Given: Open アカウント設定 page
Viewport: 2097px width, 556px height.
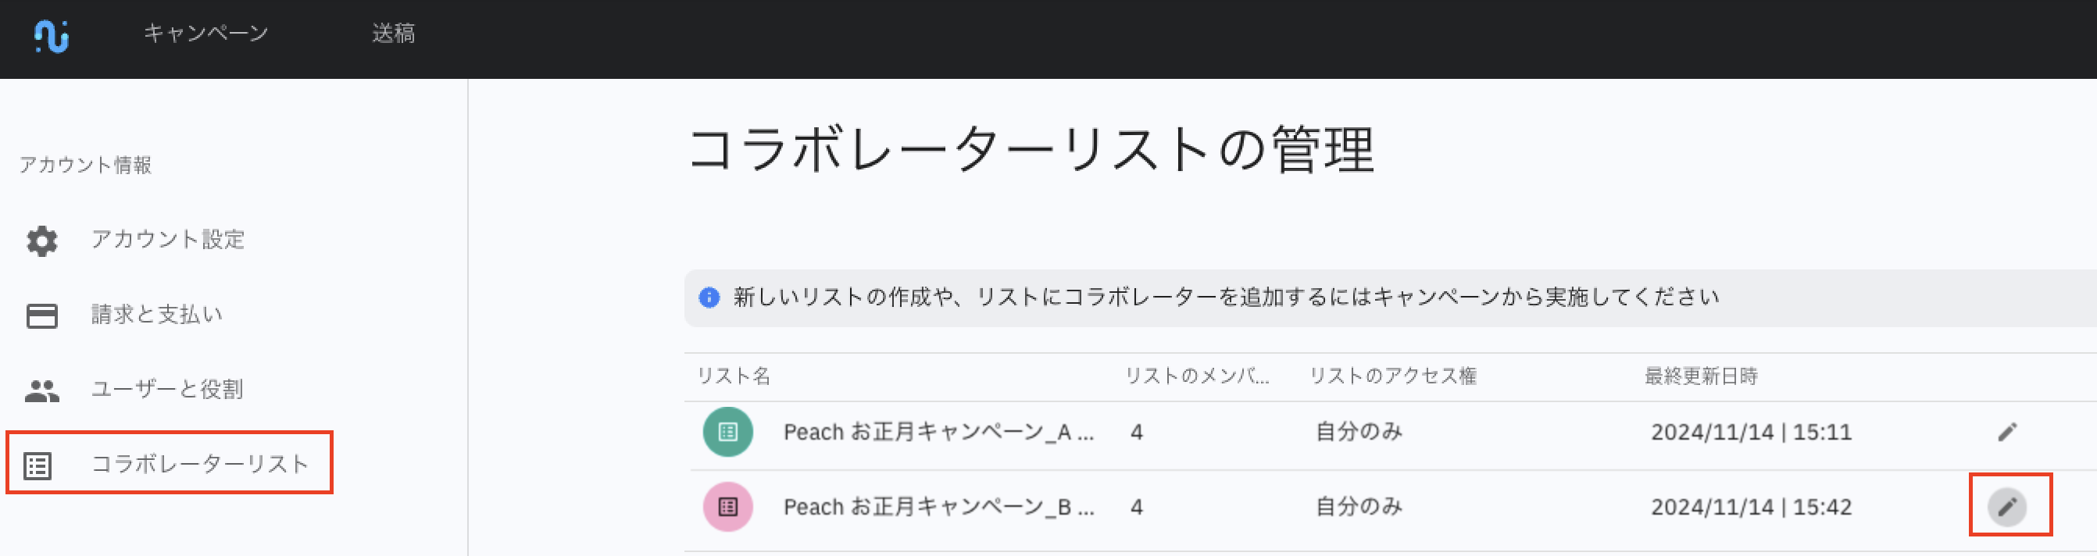Looking at the screenshot, I should 168,239.
